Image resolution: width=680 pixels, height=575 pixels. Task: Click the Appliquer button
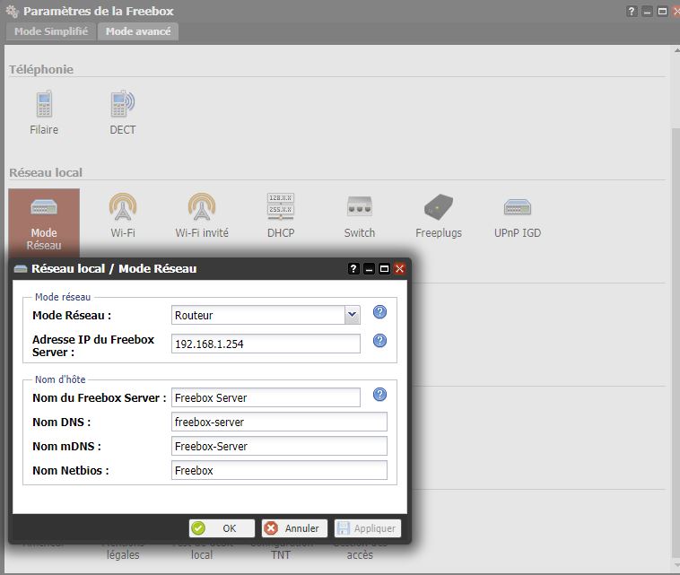[367, 528]
